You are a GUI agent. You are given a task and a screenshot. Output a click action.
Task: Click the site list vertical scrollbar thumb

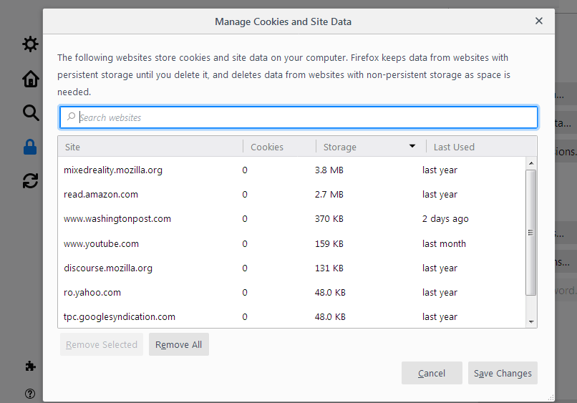point(530,232)
